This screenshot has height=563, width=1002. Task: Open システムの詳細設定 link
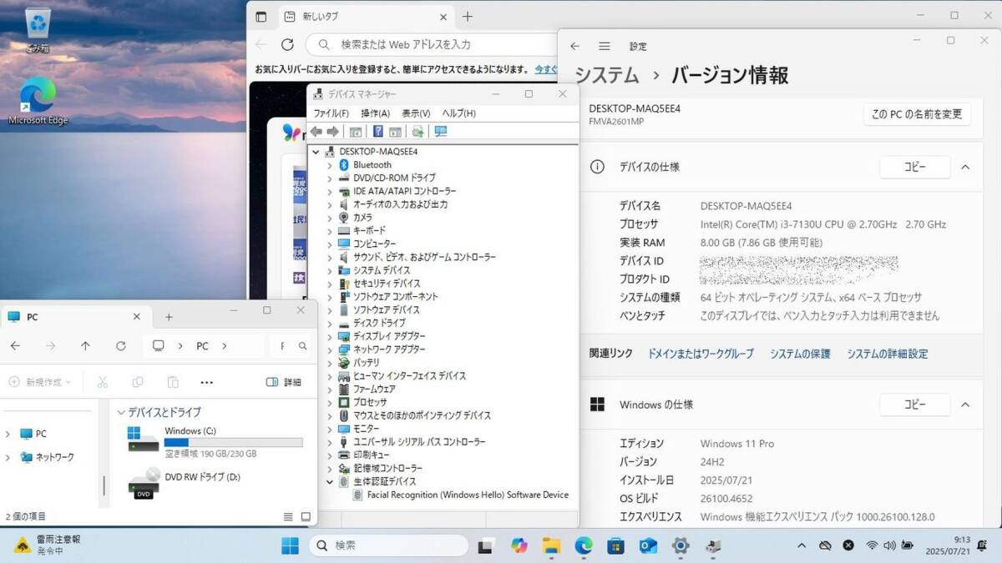tap(888, 354)
